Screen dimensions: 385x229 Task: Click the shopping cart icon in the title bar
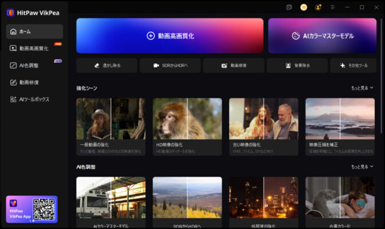coord(304,7)
